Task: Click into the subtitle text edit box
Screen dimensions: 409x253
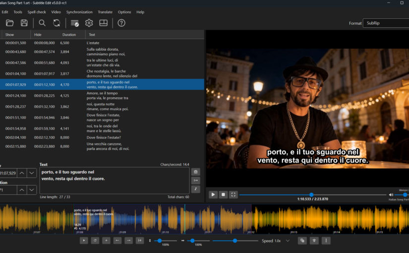Action: tap(115, 181)
